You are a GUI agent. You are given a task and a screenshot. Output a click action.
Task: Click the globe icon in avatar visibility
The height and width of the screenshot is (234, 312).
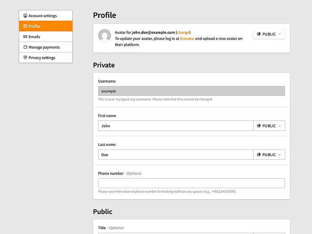(259, 34)
